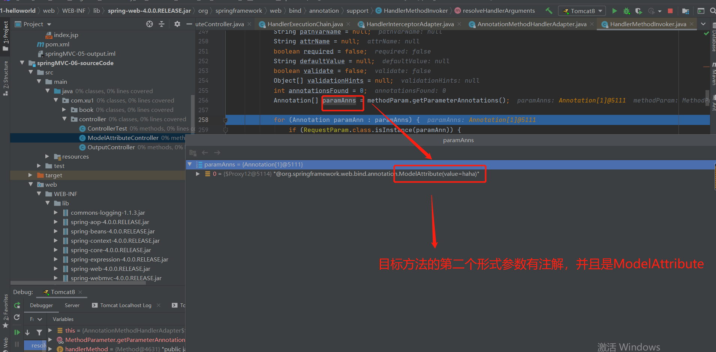Run with coverage shield icon
This screenshot has height=352, width=716.
[638, 11]
